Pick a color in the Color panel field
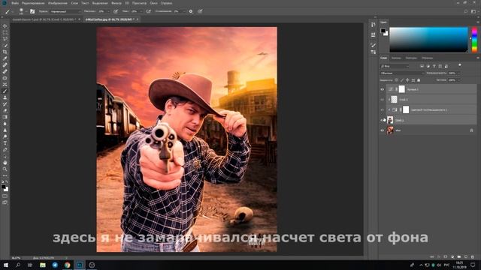 428,40
